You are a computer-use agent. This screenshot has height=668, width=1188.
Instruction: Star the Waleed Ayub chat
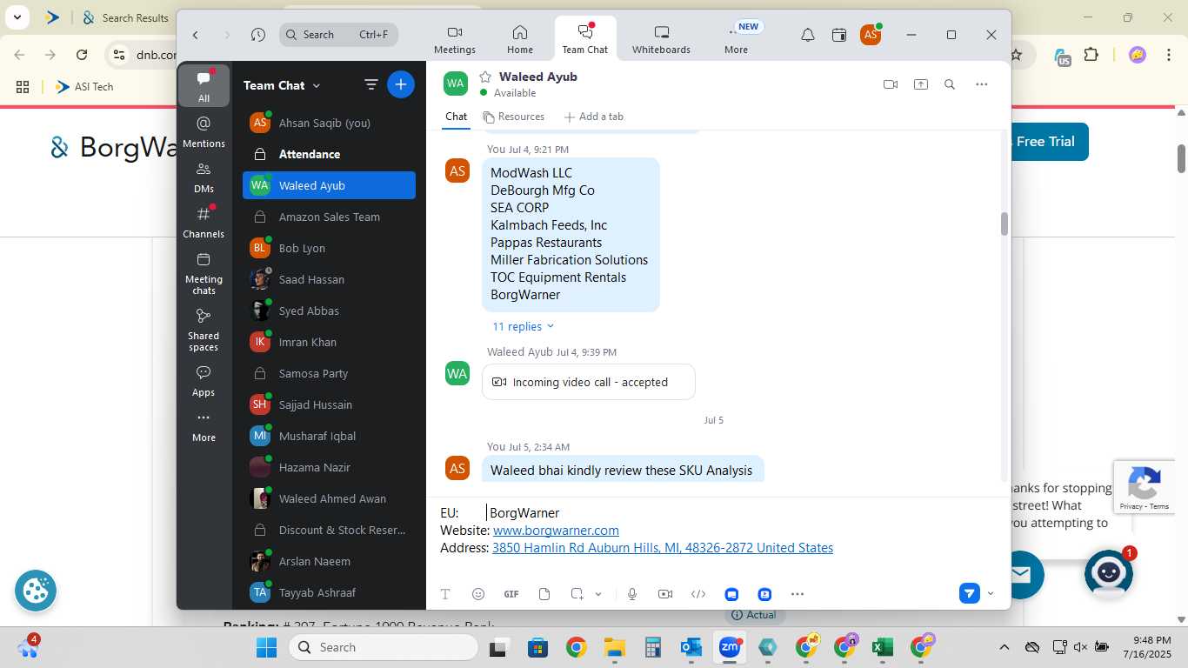485,77
